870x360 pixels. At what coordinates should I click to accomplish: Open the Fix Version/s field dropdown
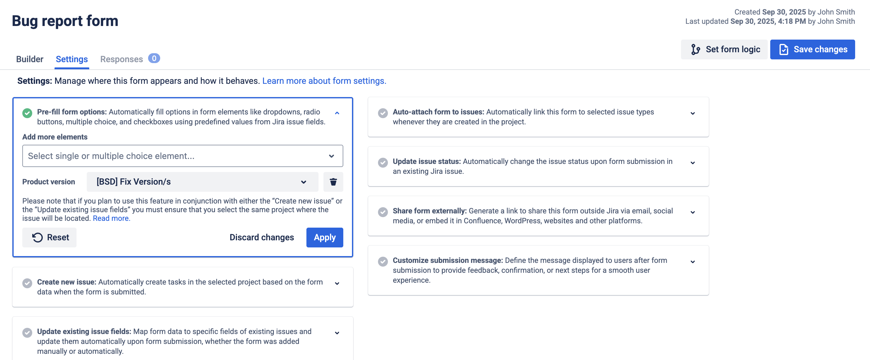[202, 182]
